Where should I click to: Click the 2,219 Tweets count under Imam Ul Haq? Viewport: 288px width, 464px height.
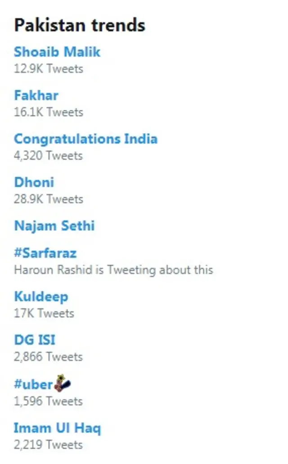click(x=48, y=445)
